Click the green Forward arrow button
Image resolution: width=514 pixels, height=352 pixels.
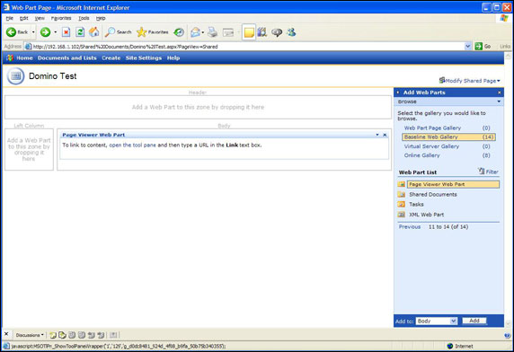tap(45, 32)
